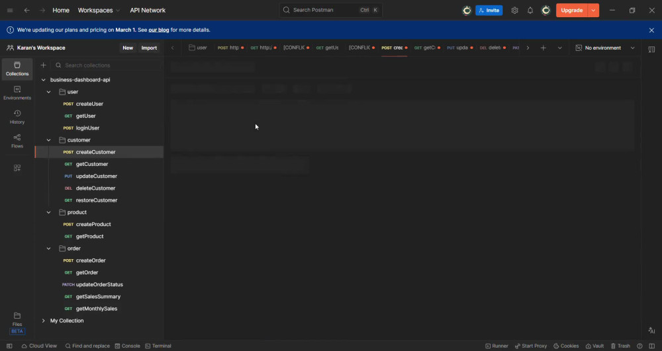662x351 pixels.
Task: Click the New button
Action: 128,48
